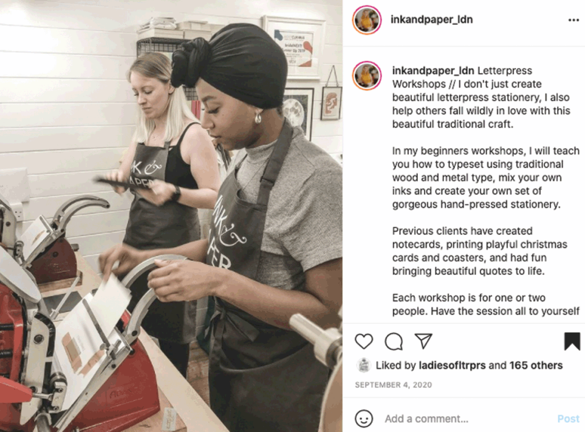Image resolution: width=585 pixels, height=432 pixels.
Task: Open comments with the speech bubble icon
Action: pyautogui.click(x=394, y=341)
